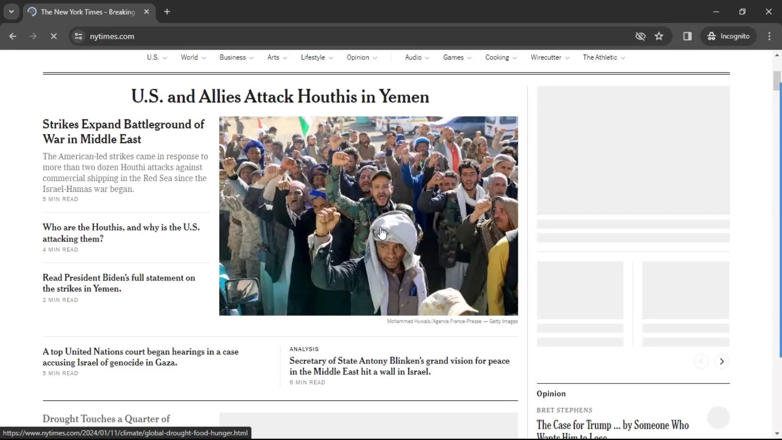Click the page vertical scrollbar thumb

point(777,81)
